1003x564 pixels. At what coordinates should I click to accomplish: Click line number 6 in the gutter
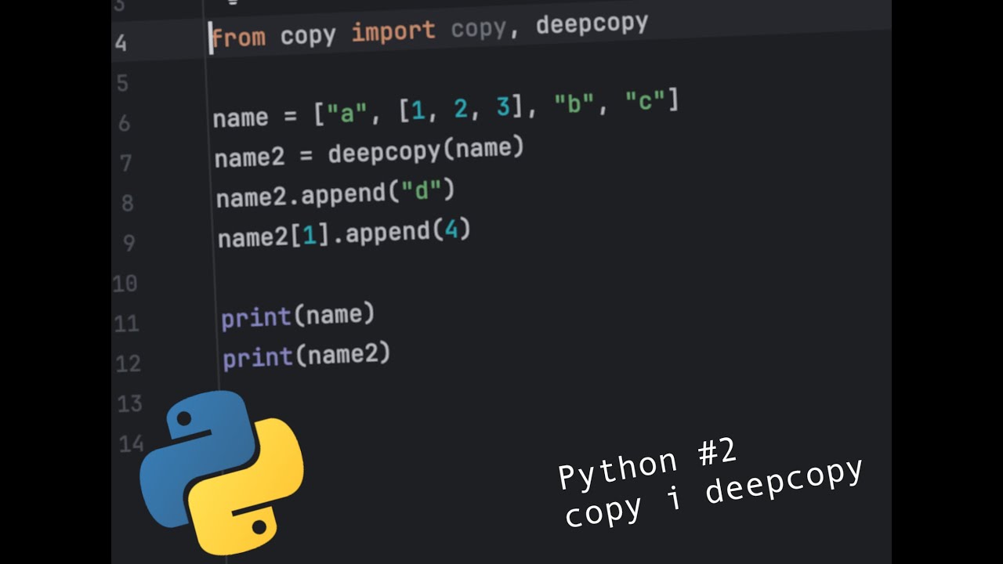(124, 123)
